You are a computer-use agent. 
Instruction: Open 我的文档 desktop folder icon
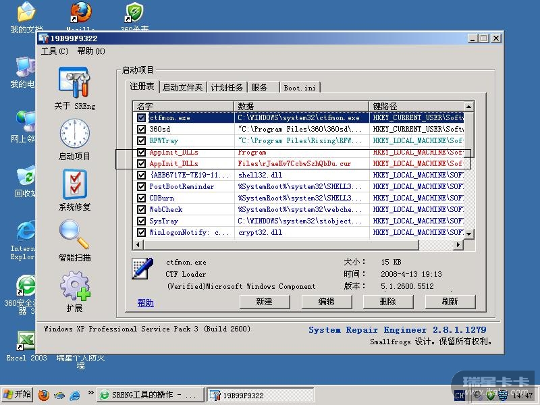click(26, 11)
